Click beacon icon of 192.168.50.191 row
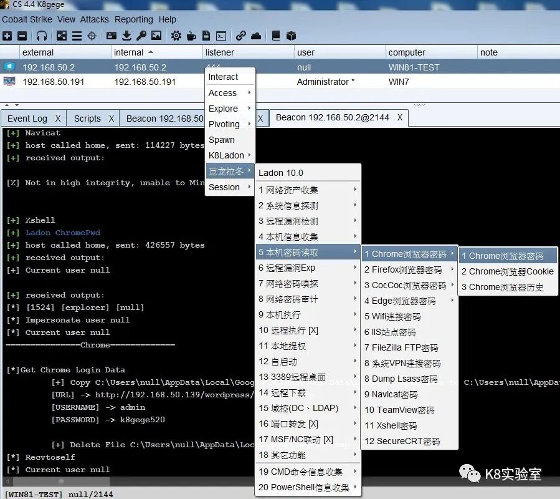 click(9, 82)
